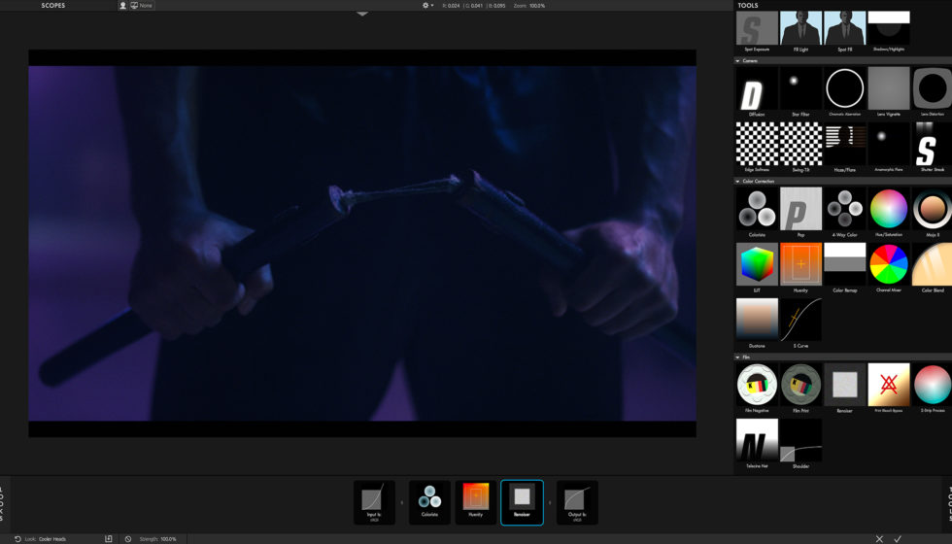The height and width of the screenshot is (544, 952).
Task: Collapse the Film tools section
Action: tap(738, 357)
